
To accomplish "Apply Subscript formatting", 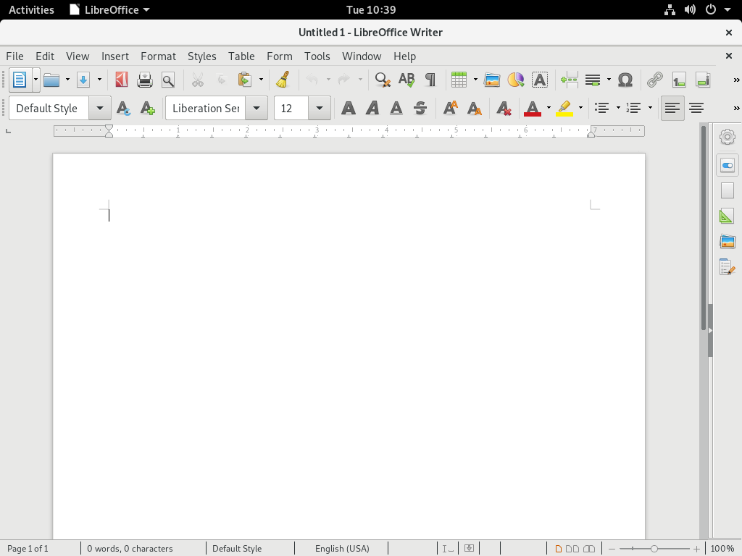I will [474, 109].
